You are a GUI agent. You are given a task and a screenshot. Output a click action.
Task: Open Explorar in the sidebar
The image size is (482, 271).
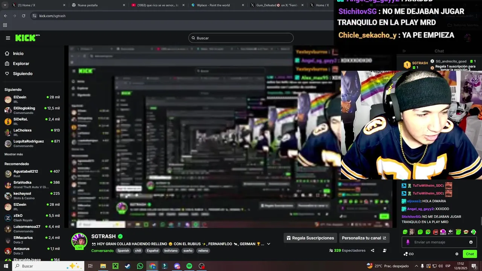tap(21, 64)
